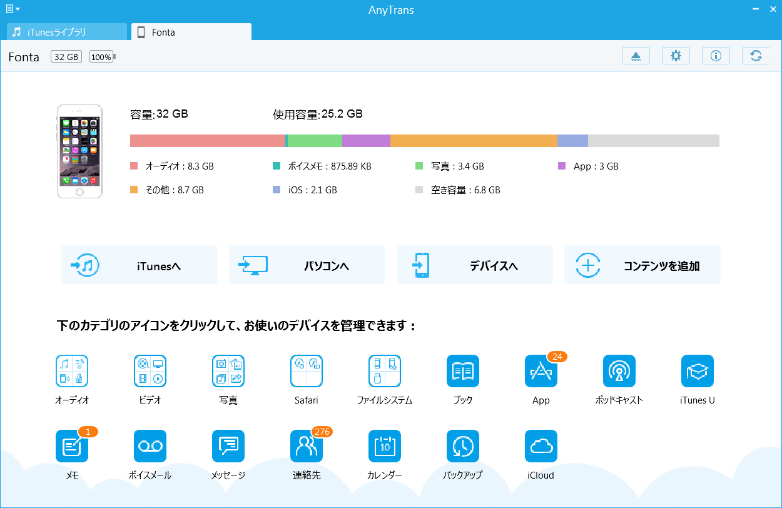Minimize the AnyTrans window
Image resolution: width=782 pixels, height=508 pixels.
[x=755, y=9]
